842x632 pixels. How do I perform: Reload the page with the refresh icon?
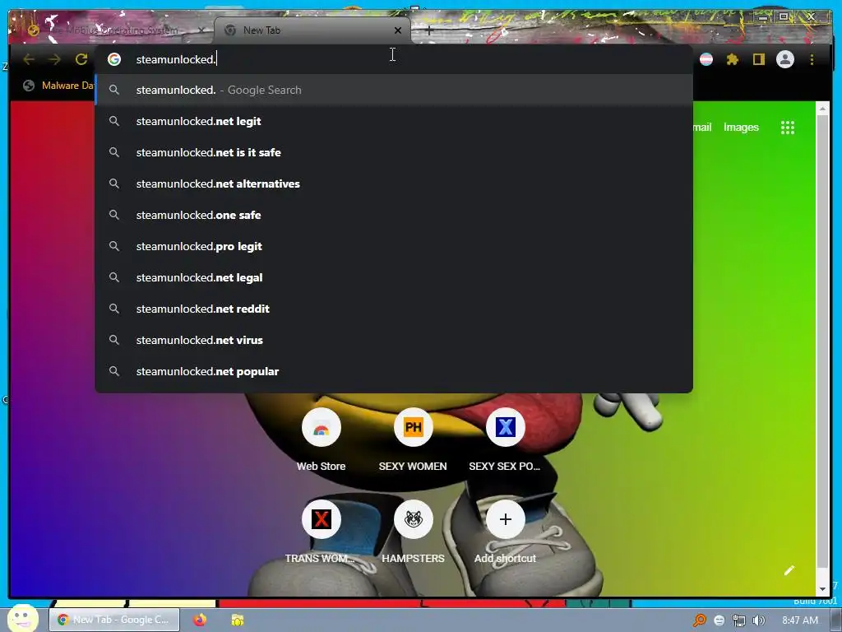(x=81, y=59)
